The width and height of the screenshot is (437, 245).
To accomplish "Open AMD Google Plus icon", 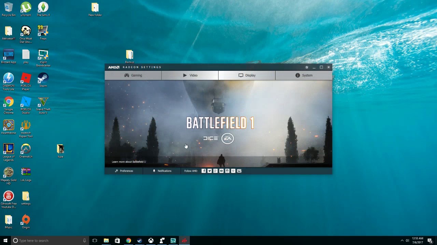I will (x=215, y=171).
